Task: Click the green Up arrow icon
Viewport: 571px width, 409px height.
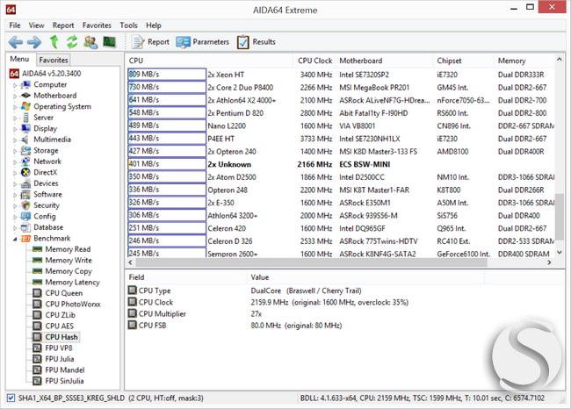Action: click(x=54, y=42)
